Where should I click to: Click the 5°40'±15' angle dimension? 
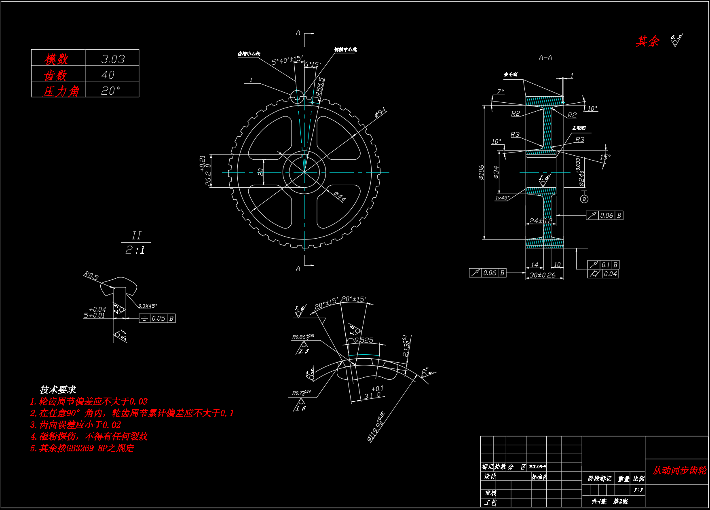[x=287, y=60]
